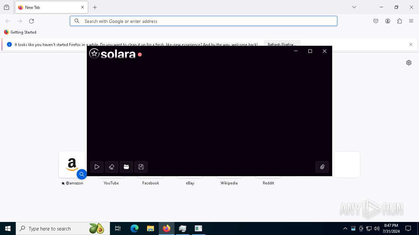Click the Solara star logo
Screen dimensions: 419x235
pyautogui.click(x=94, y=54)
